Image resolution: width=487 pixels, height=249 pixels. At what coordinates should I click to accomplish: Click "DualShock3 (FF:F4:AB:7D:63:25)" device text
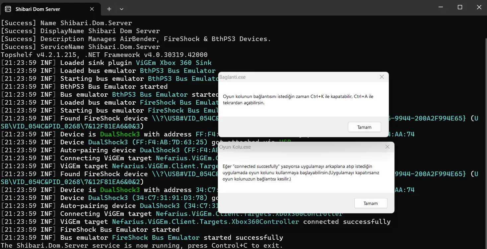point(148,142)
